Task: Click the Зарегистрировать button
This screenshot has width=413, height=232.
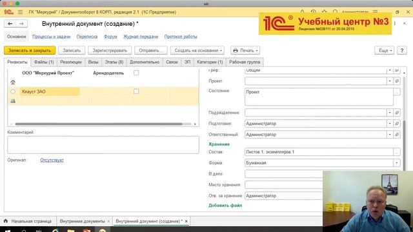Action: point(110,50)
